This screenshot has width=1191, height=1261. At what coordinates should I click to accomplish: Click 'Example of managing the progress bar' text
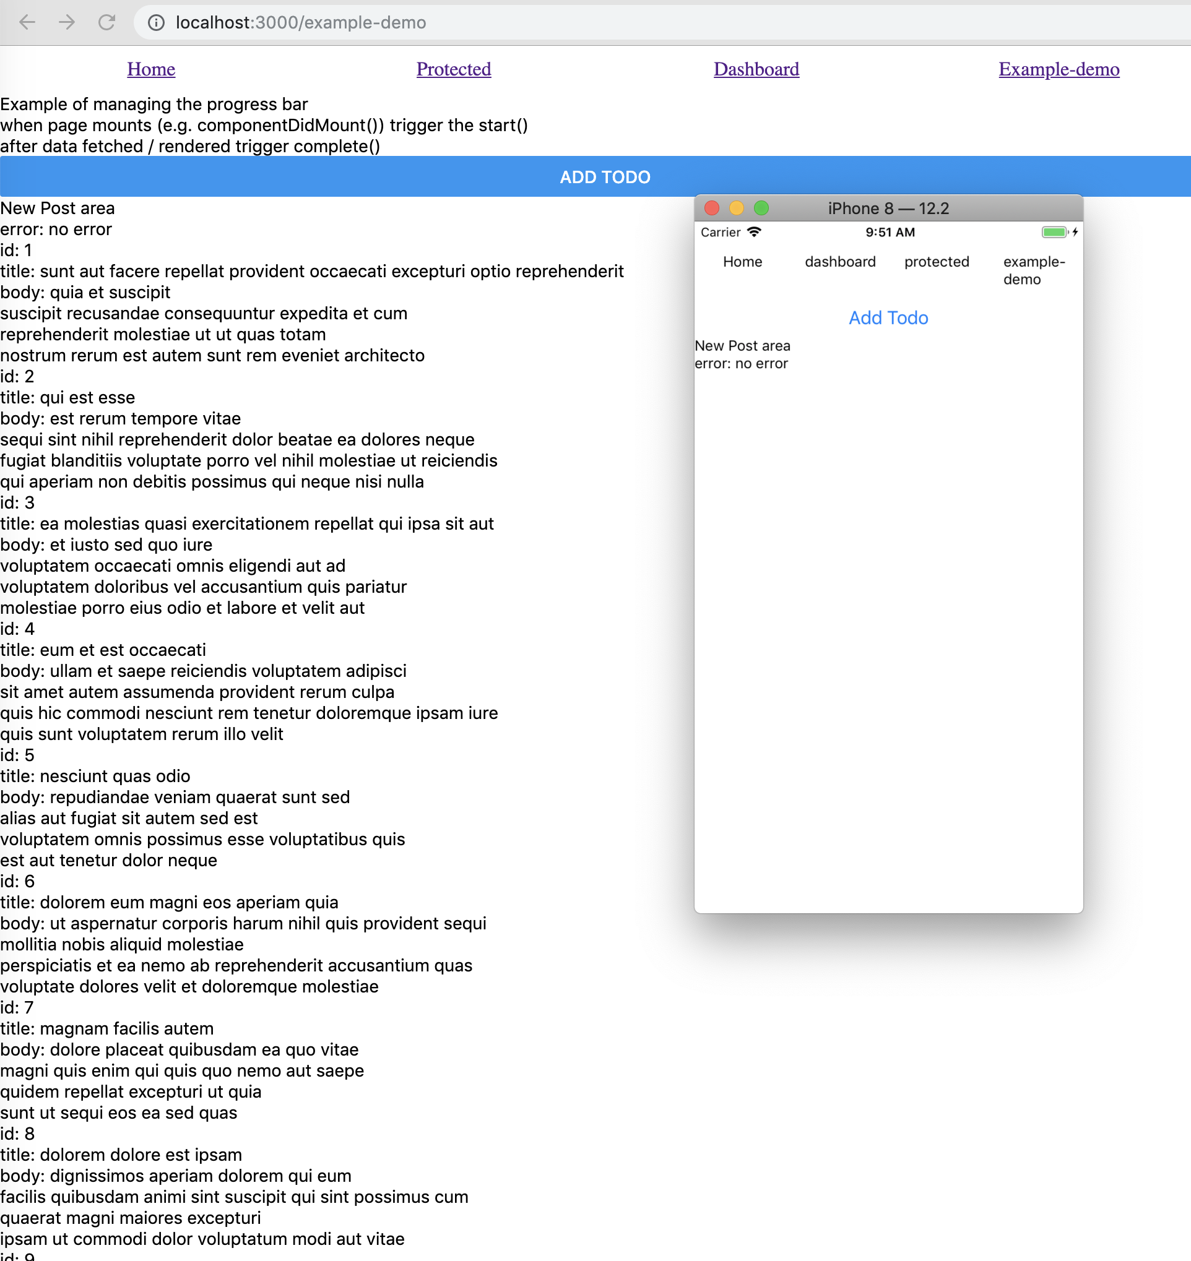154,104
